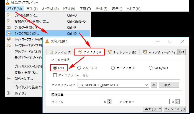The height and width of the screenshot is (114, 194).
Task: Open the 表示 (I) menu
Action: 117,9
